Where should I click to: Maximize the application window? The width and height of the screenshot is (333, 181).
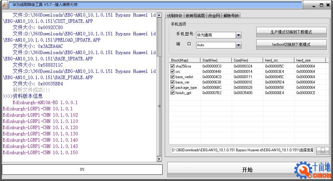321,5
